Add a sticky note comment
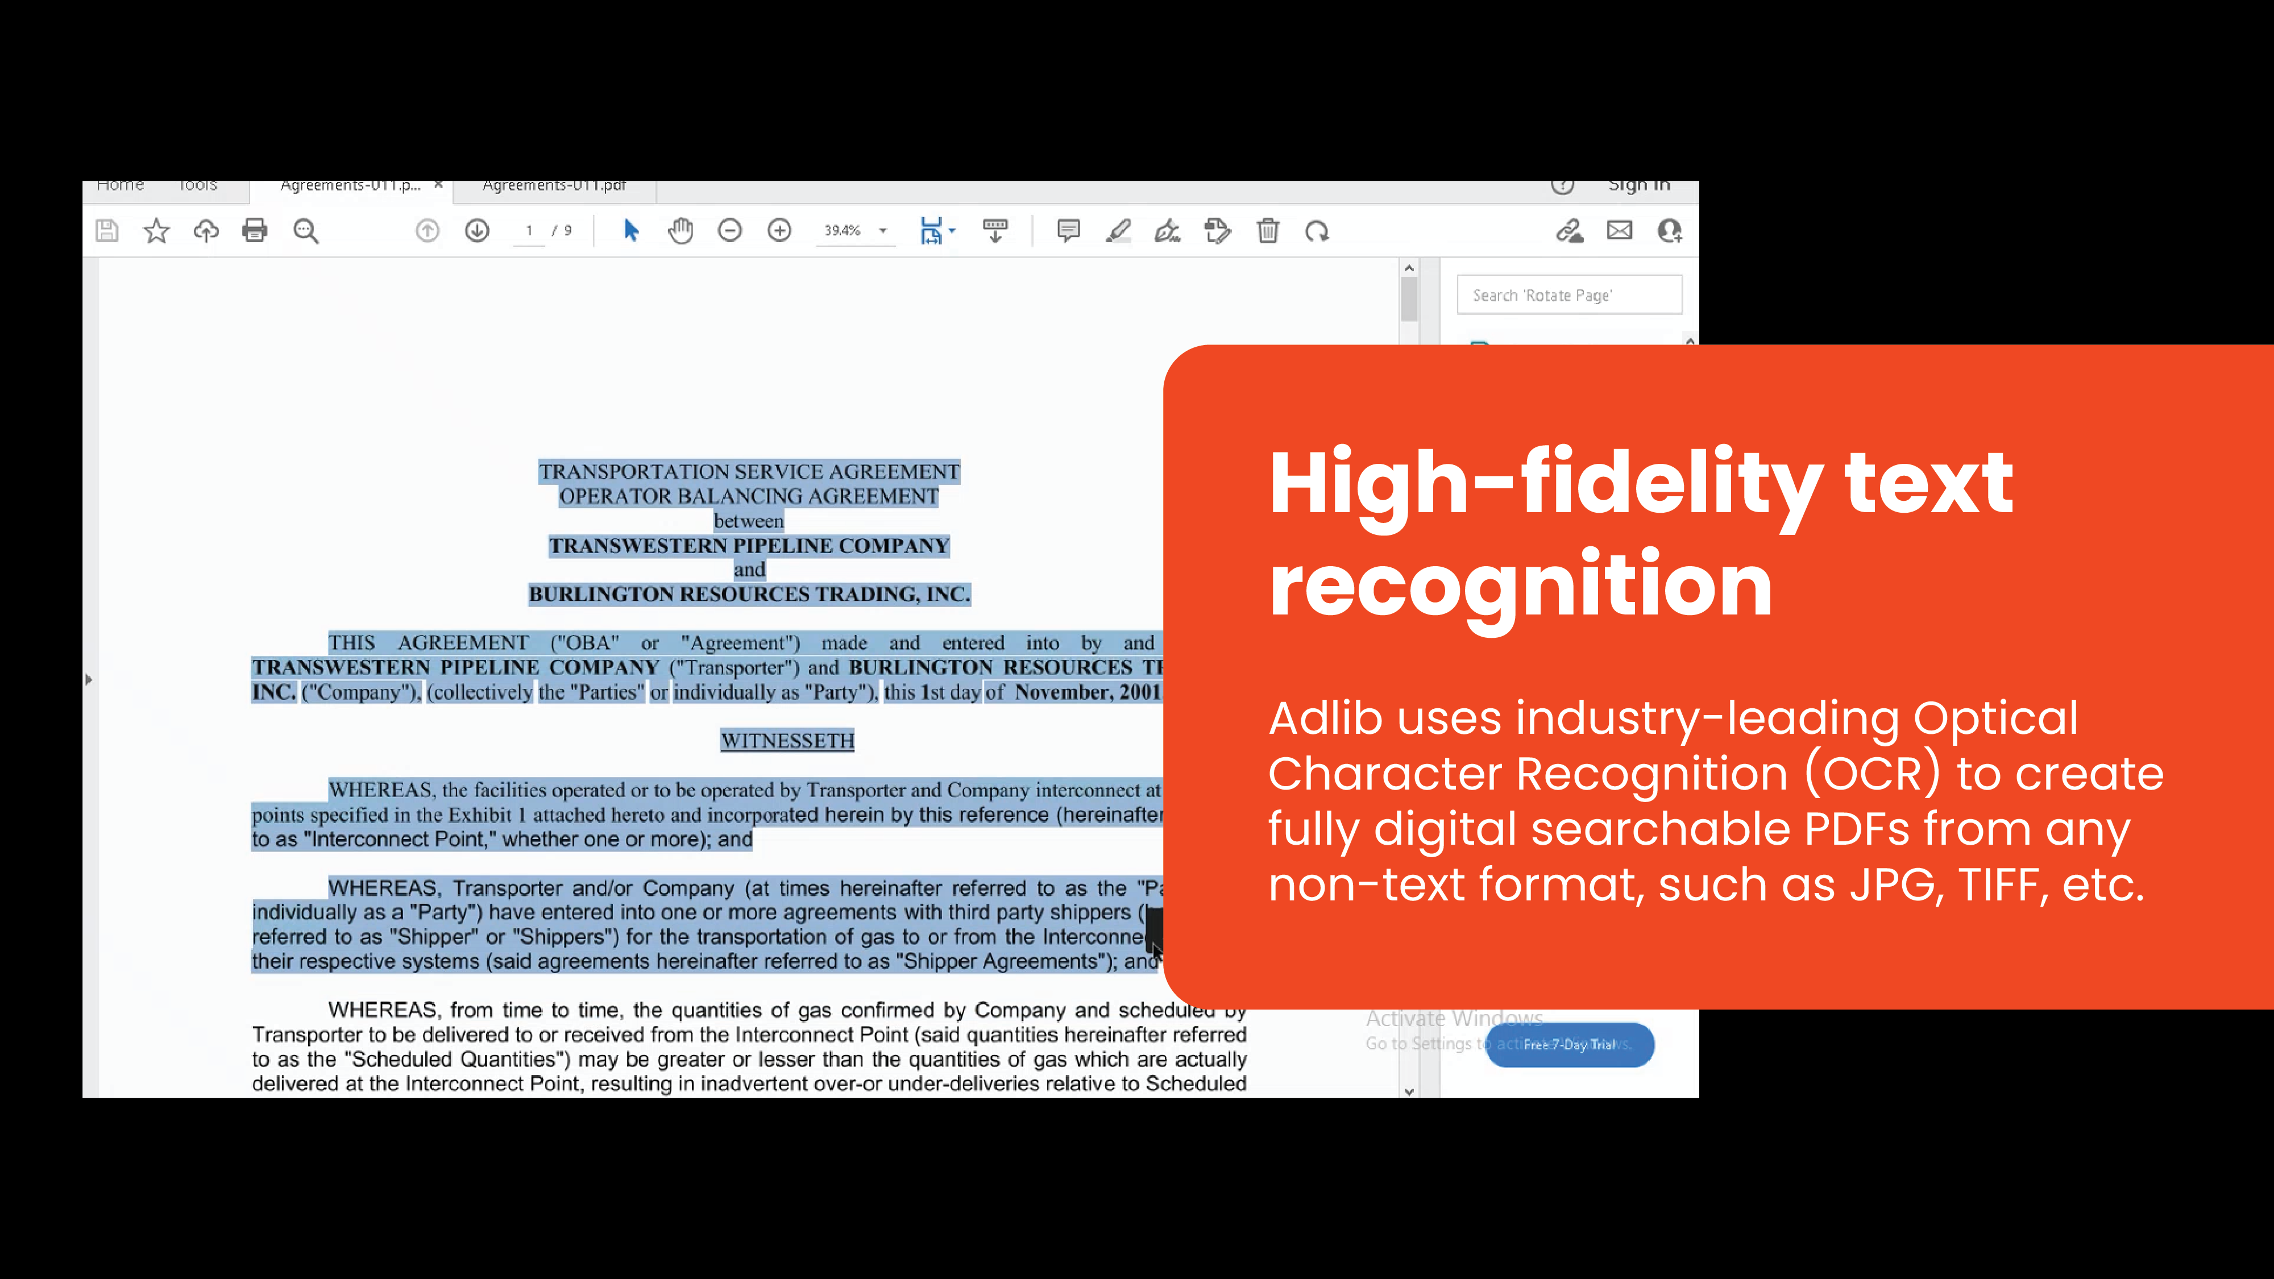Image resolution: width=2274 pixels, height=1279 pixels. (x=1068, y=231)
